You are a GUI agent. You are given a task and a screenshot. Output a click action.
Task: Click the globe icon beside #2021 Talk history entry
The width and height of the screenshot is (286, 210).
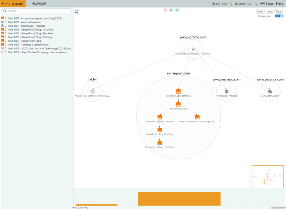pos(2,48)
